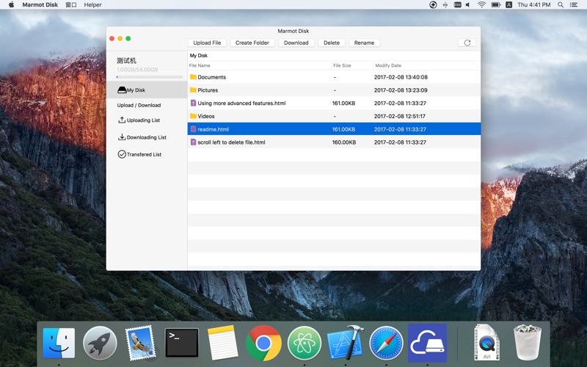587x367 pixels.
Task: Click the Upload File button
Action: (x=207, y=43)
